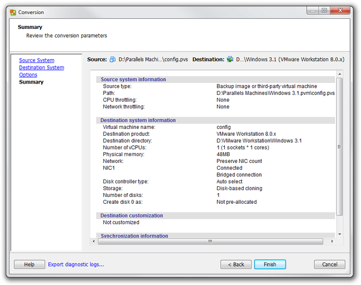Maximize the Conversion window

click(324, 10)
